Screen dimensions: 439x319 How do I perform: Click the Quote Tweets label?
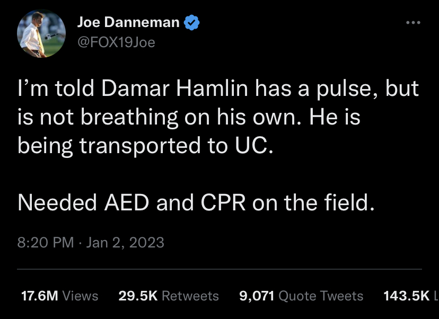click(321, 296)
